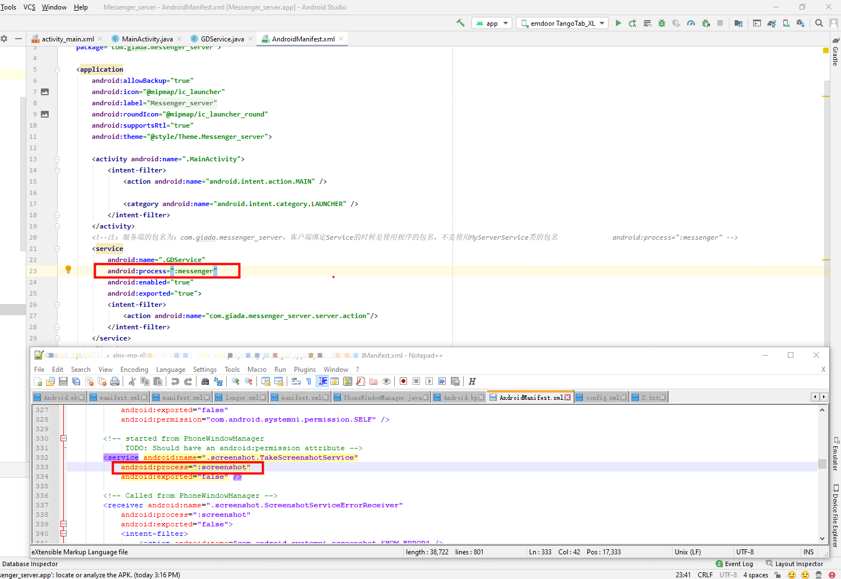The width and height of the screenshot is (841, 579).
Task: Click the red error notification icon in status bar
Action: click(x=831, y=575)
